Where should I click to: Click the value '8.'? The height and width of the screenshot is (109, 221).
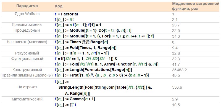click(x=174, y=42)
